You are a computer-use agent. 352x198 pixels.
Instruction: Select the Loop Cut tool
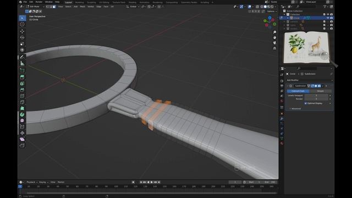coord(22,96)
